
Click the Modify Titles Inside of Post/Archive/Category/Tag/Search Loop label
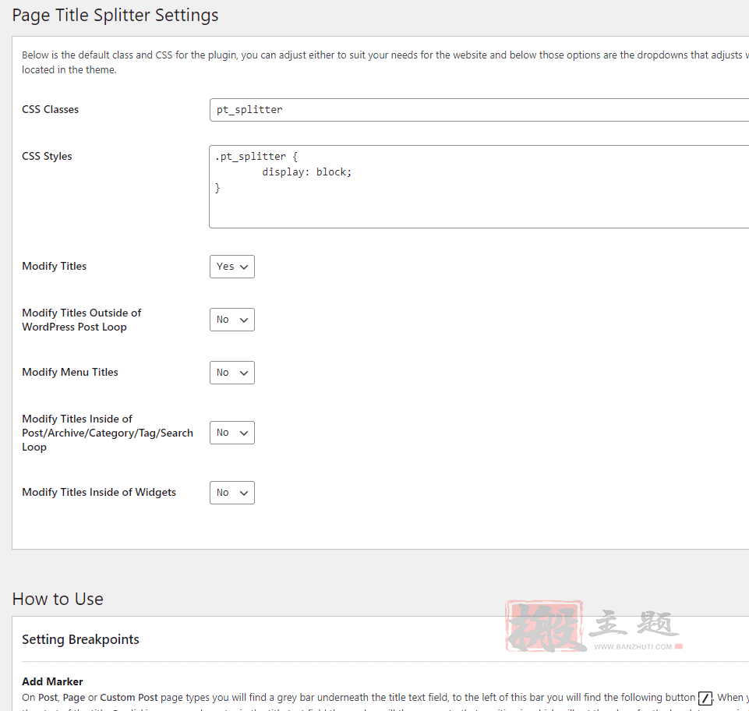point(108,433)
